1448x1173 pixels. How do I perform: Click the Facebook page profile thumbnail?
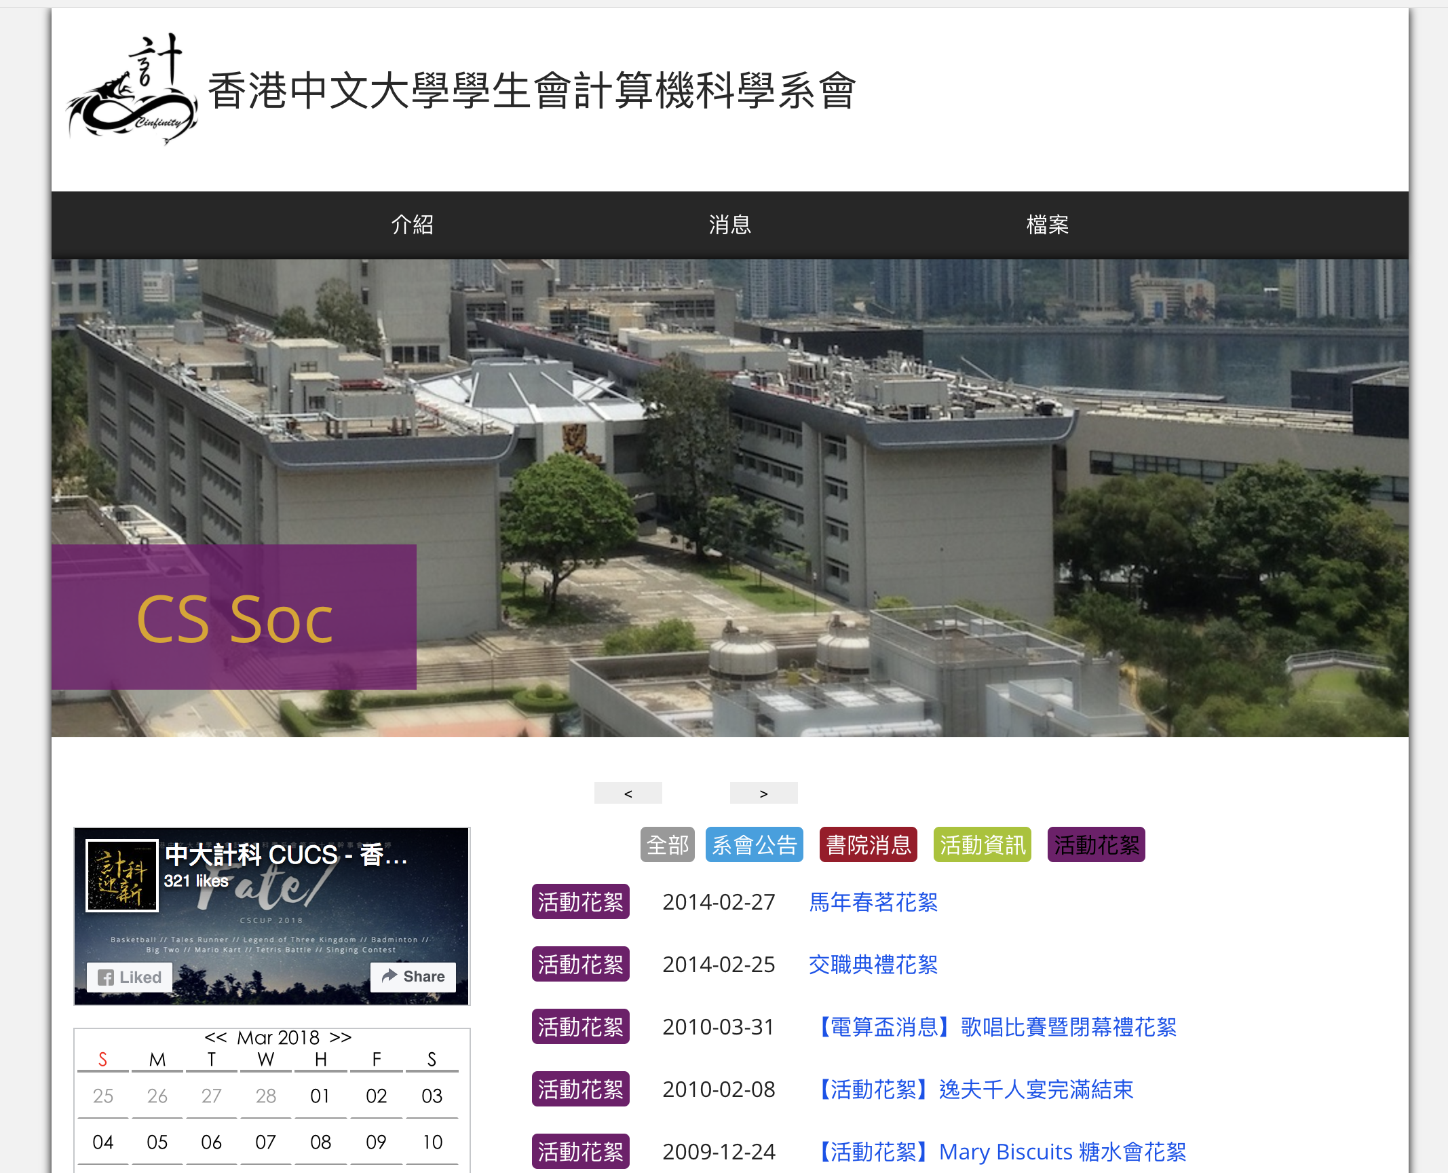[x=122, y=875]
